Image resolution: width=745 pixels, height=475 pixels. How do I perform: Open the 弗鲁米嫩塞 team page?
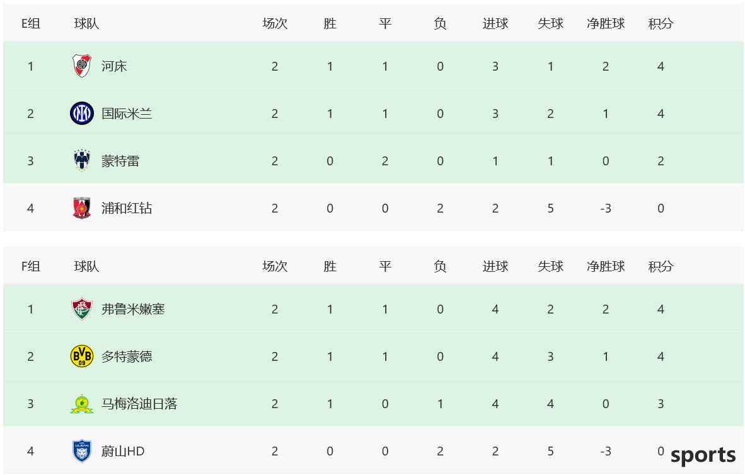(133, 309)
